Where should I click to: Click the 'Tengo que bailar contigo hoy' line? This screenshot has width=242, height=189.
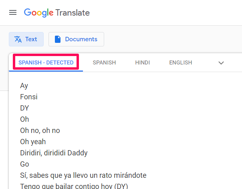tap(74, 186)
